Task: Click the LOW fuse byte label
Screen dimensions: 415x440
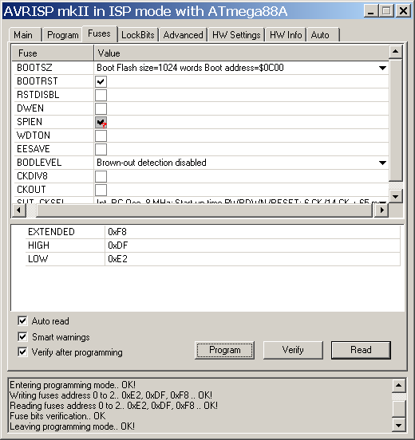Action: pyautogui.click(x=38, y=259)
